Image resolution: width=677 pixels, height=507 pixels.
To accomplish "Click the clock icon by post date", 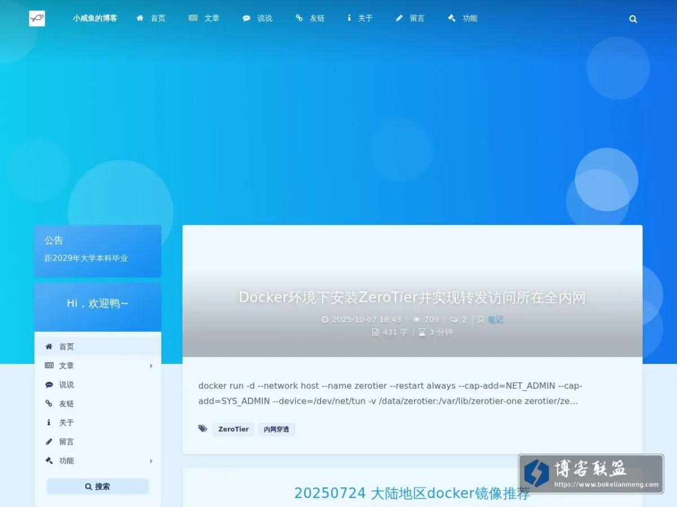I will pos(325,319).
